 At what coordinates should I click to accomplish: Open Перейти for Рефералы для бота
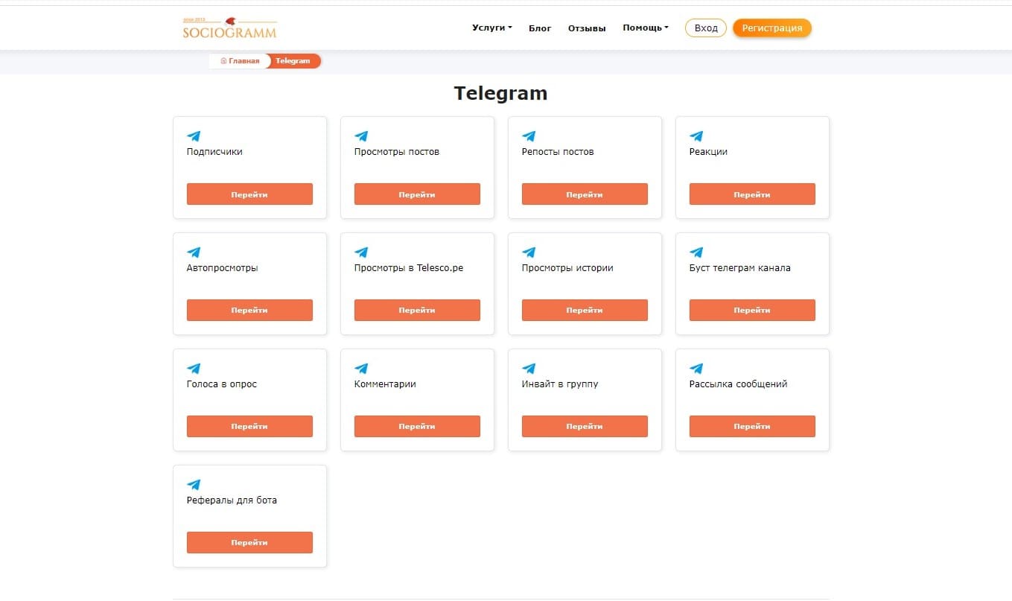249,543
